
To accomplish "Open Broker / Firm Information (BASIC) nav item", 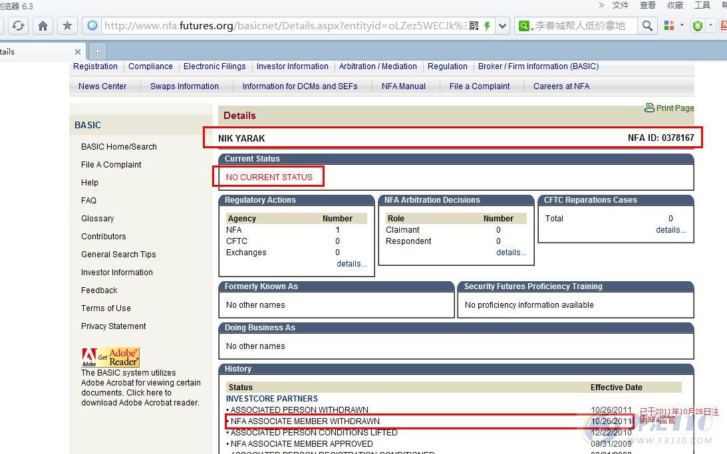I will tap(538, 66).
